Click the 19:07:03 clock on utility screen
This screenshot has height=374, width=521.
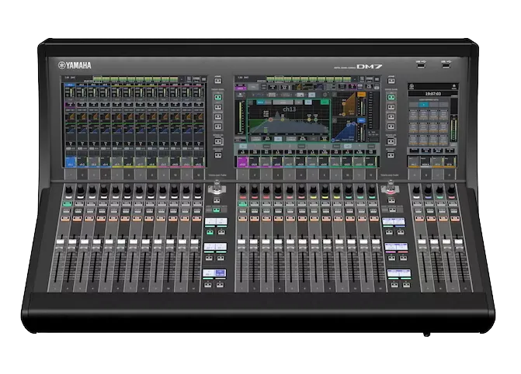433,94
